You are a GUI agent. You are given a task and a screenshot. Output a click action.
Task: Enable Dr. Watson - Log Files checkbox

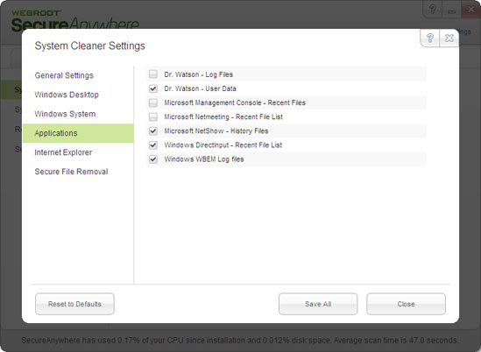153,74
